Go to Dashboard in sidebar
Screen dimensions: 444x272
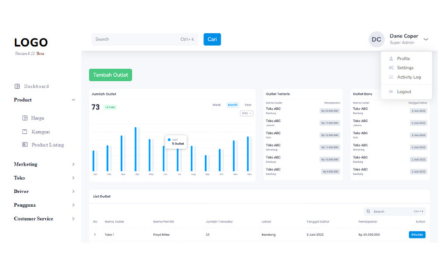click(x=36, y=87)
